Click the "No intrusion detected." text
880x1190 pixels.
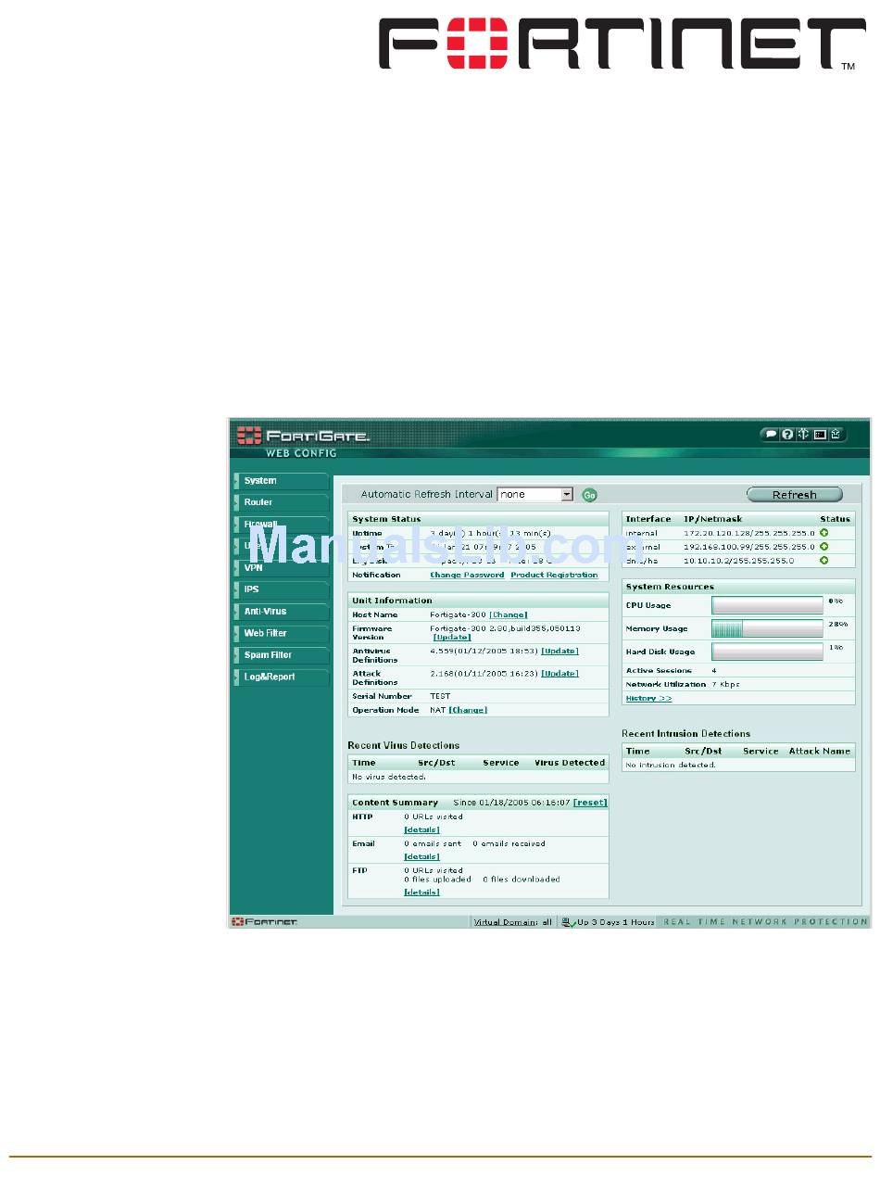pyautogui.click(x=672, y=765)
